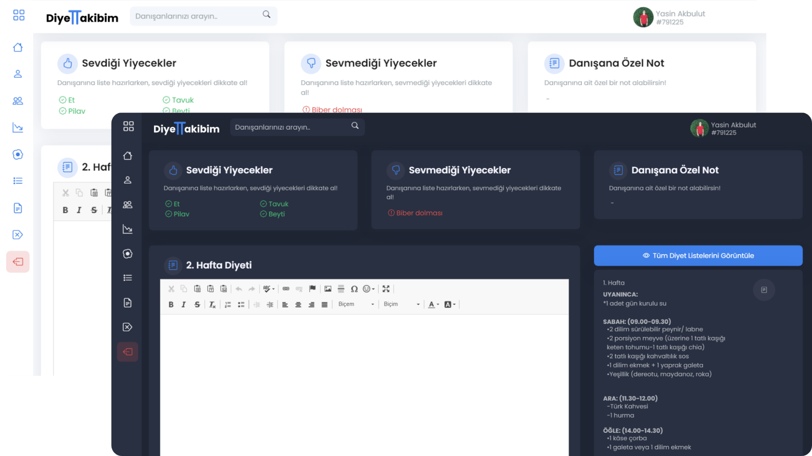Align text right in the dark editor
The height and width of the screenshot is (456, 812).
coord(311,304)
